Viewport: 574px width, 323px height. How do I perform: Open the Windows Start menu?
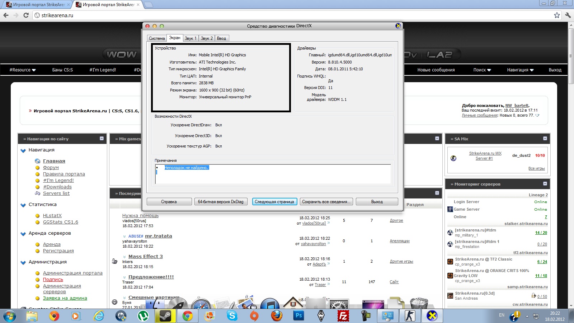pos(10,316)
